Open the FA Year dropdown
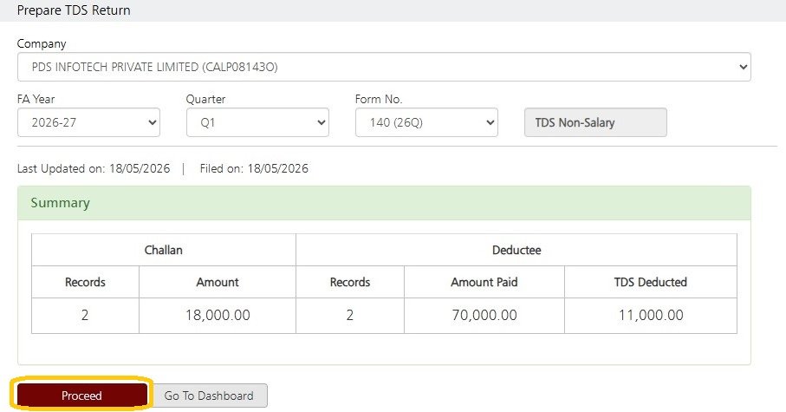The image size is (786, 412). pos(88,122)
